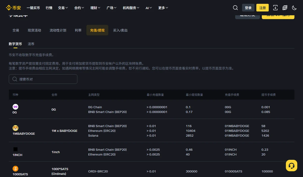
Task: Click the 1426 withdrawal fee value
Action: click(265, 135)
